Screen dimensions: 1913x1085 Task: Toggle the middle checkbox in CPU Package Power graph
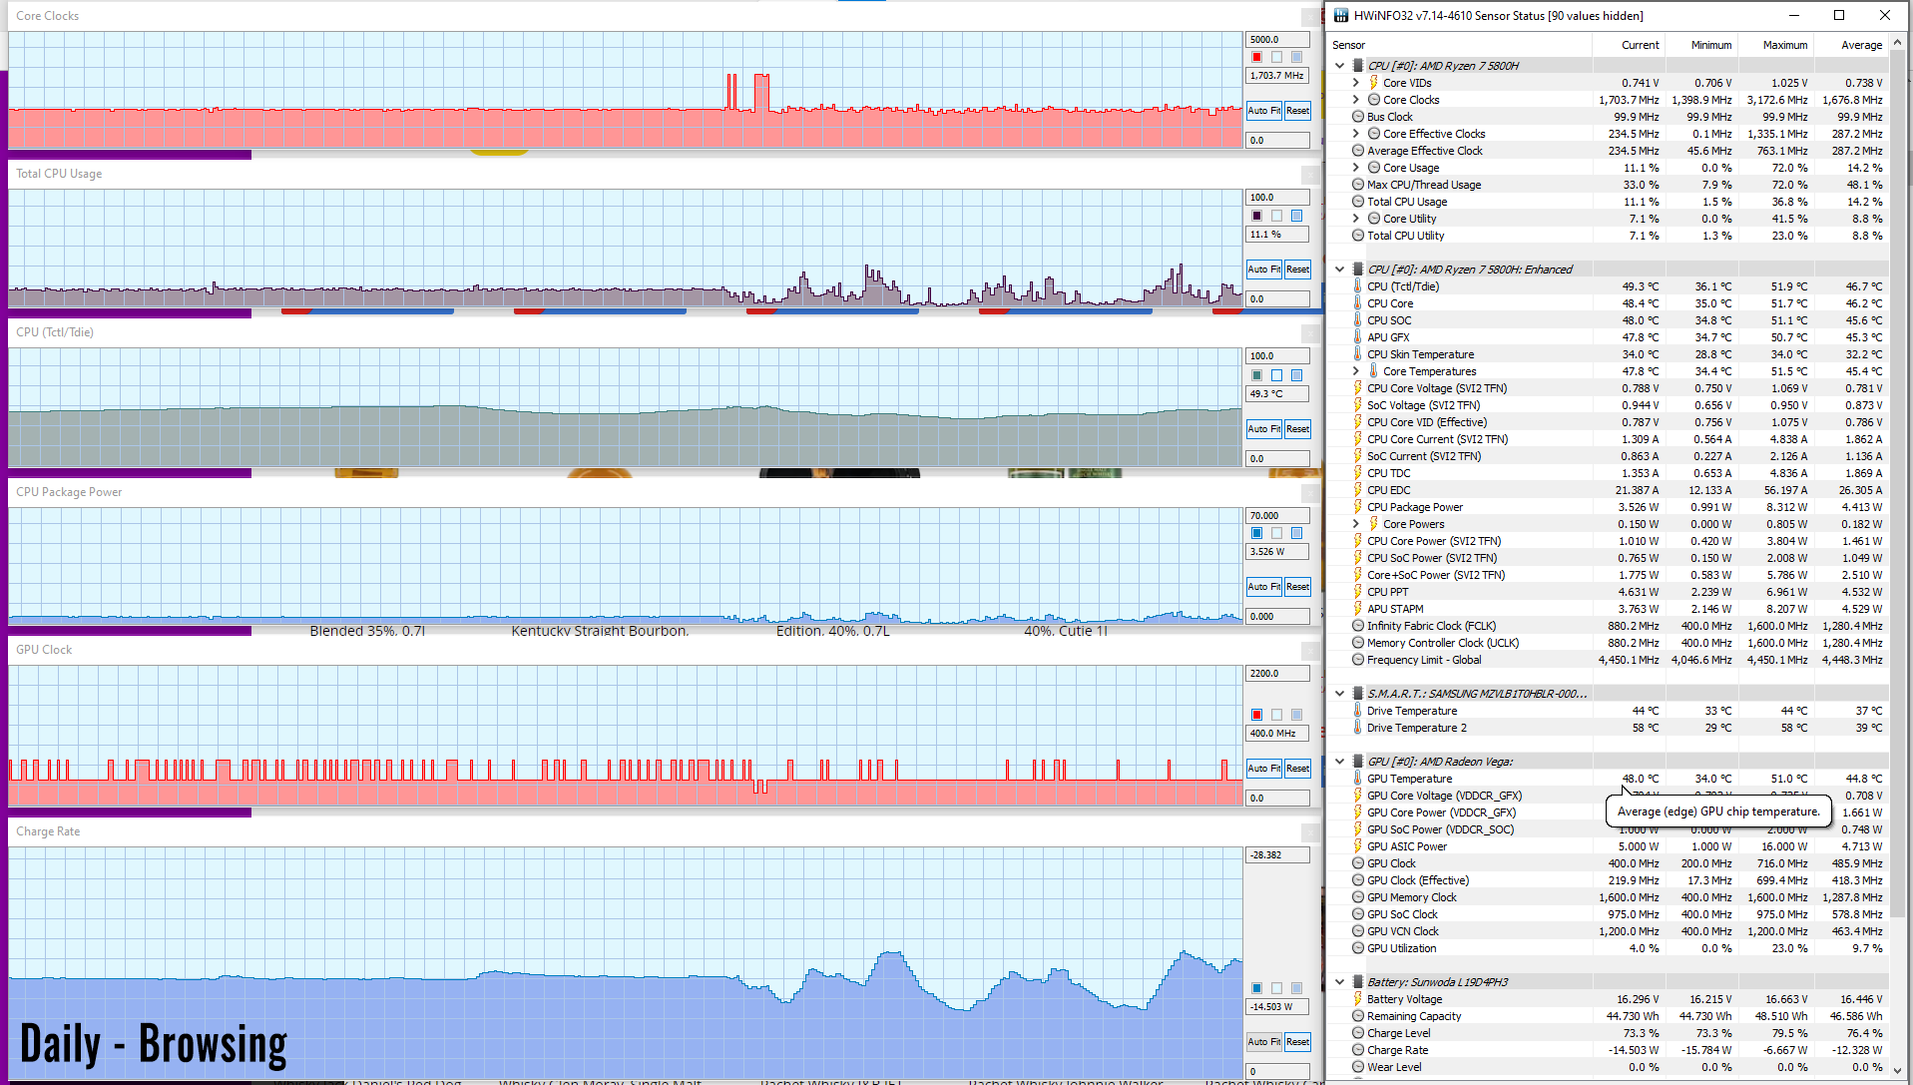coord(1276,533)
